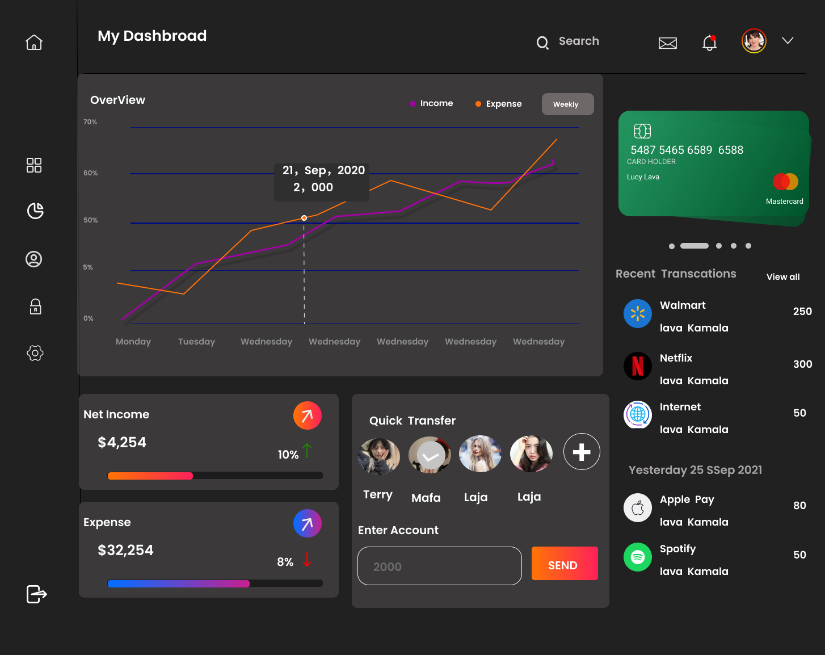Screen dimensions: 825x655
Task: Click the lock security icon in sidebar
Action: coord(35,306)
